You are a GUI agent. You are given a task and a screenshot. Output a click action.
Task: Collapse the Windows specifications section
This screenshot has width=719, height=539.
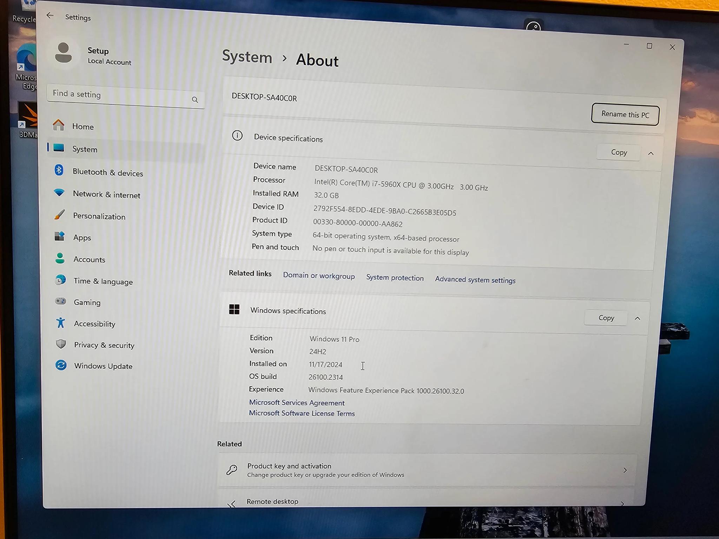coord(638,318)
